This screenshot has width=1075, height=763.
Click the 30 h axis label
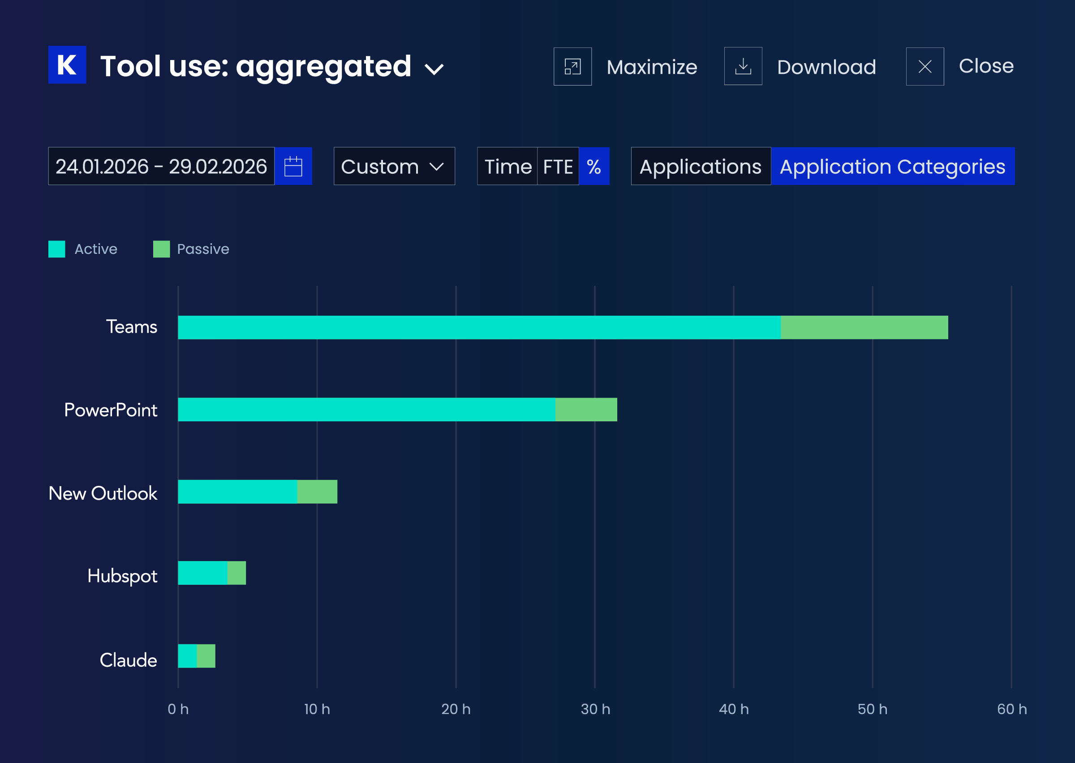[595, 709]
